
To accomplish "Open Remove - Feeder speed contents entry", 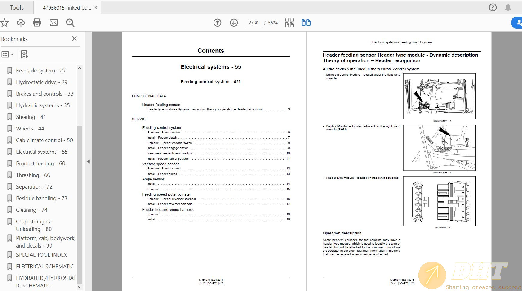I will (x=218, y=169).
